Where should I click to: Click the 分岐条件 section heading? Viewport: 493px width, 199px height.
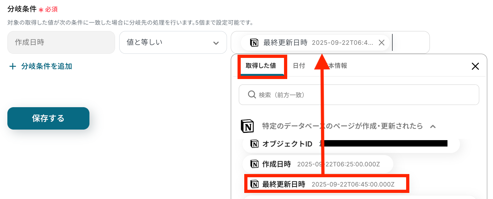(x=22, y=9)
